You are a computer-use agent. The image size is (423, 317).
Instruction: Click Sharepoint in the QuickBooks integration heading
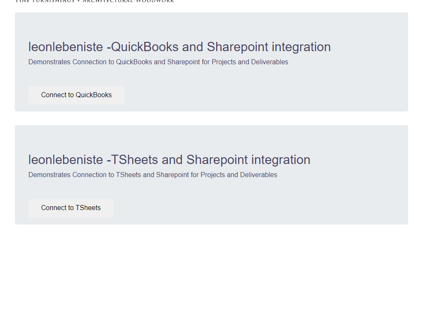tap(237, 47)
